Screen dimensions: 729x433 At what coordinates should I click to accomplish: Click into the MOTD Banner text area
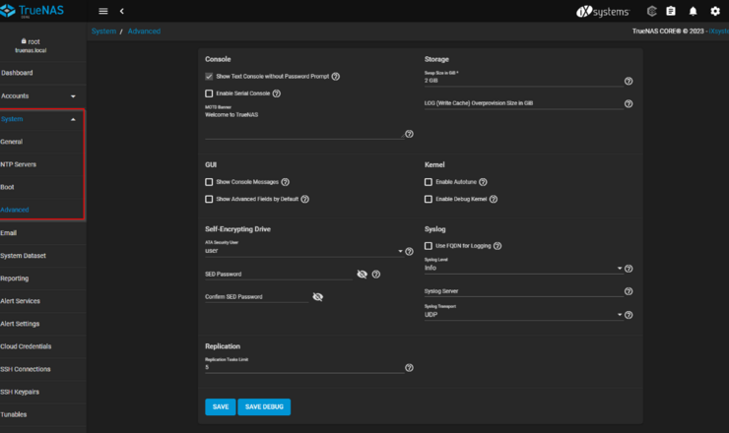point(304,124)
